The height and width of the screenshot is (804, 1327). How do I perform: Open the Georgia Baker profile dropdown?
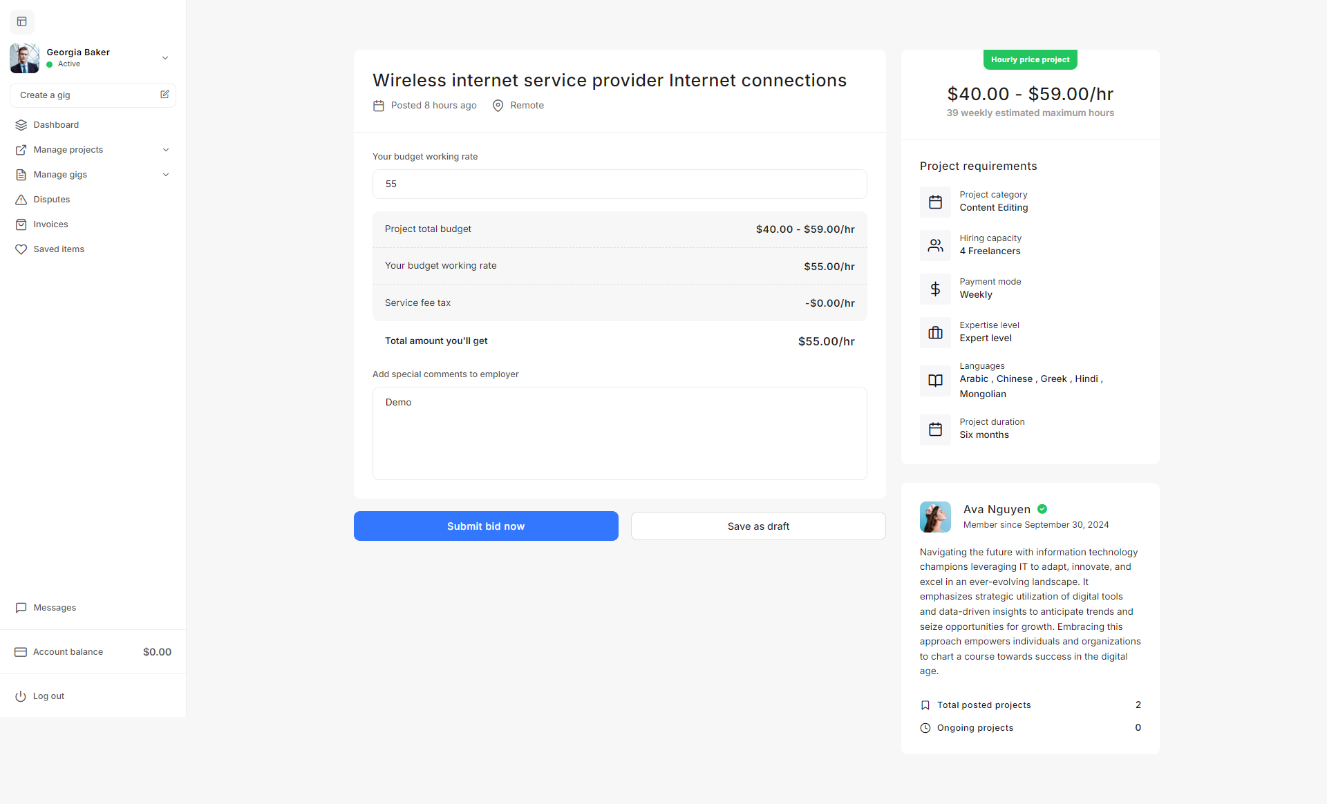pyautogui.click(x=165, y=58)
